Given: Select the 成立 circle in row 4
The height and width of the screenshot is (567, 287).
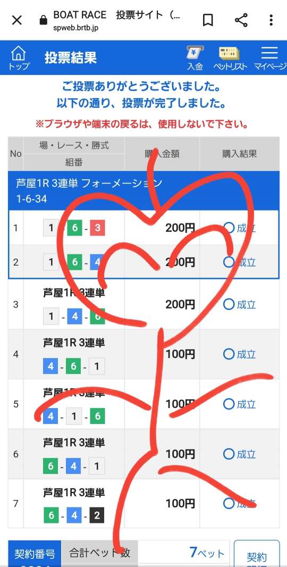Looking at the screenshot, I should coord(229,354).
